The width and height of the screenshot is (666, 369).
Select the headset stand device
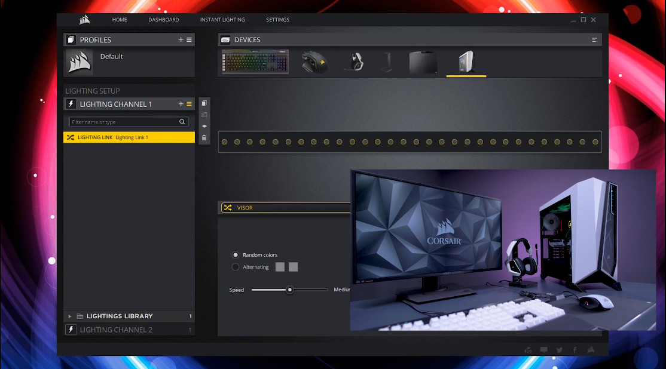[387, 62]
